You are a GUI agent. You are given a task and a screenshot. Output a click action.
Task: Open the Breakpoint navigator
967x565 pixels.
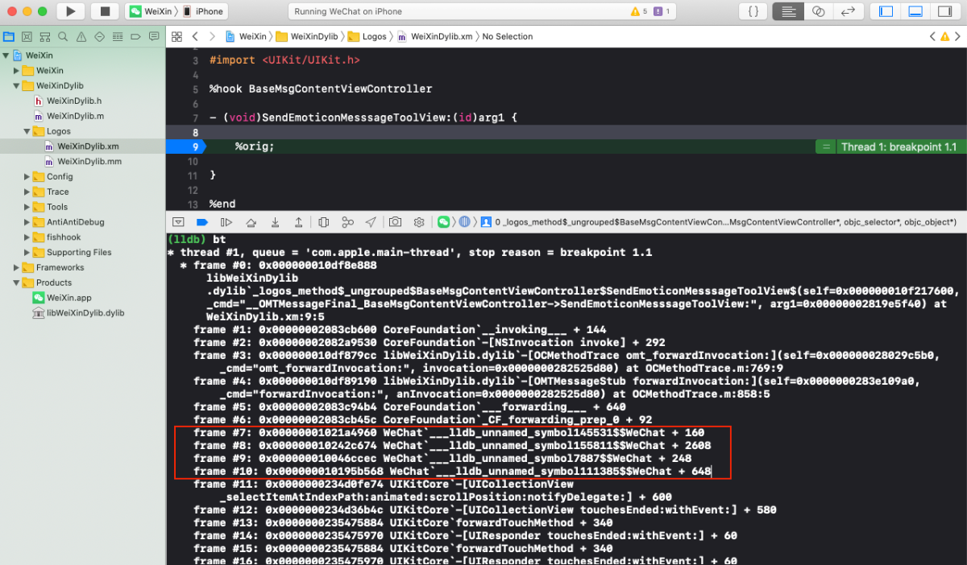click(135, 37)
